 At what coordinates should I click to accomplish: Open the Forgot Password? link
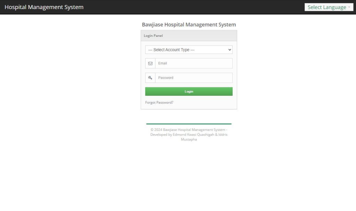point(159,103)
